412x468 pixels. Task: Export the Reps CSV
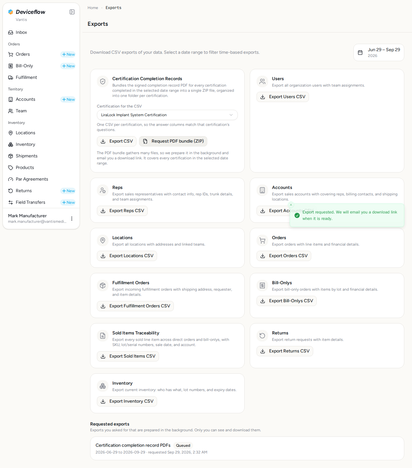(x=122, y=211)
